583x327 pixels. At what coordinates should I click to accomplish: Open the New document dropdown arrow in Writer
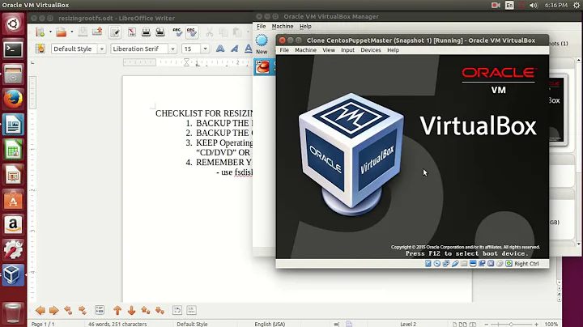(x=50, y=32)
